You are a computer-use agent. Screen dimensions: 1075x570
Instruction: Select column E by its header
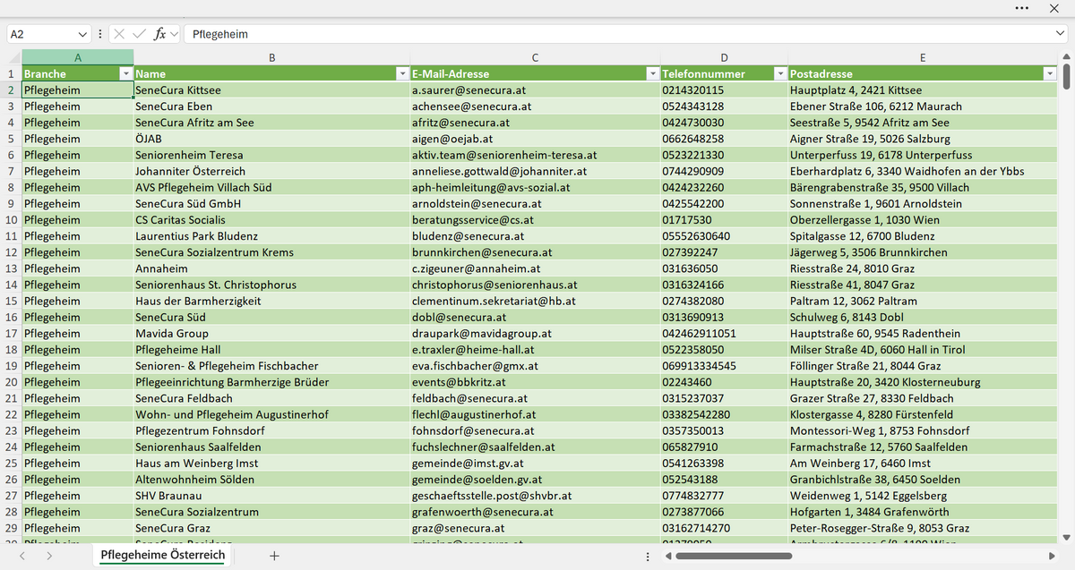click(x=923, y=57)
